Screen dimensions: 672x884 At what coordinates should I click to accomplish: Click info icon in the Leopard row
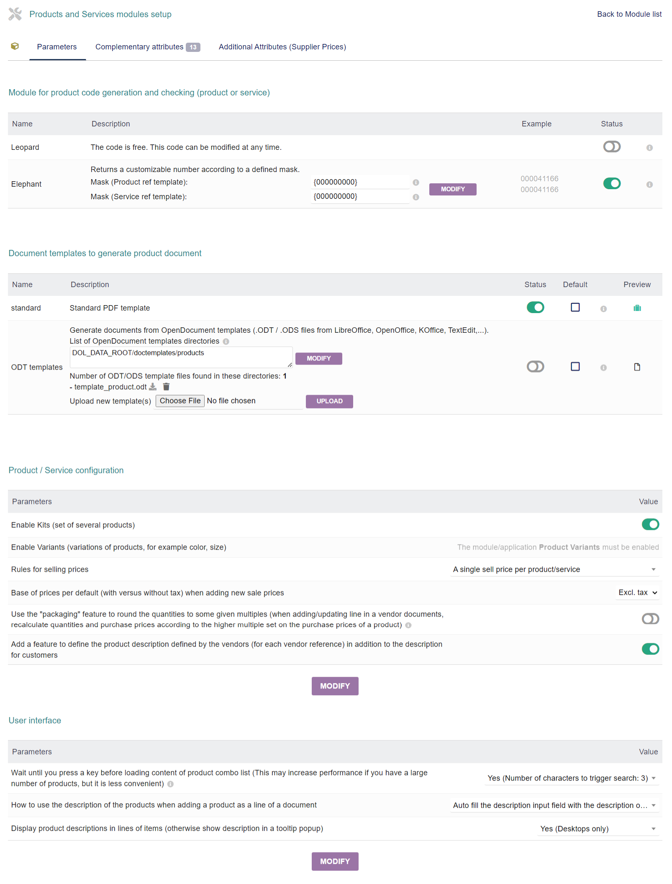(x=649, y=148)
